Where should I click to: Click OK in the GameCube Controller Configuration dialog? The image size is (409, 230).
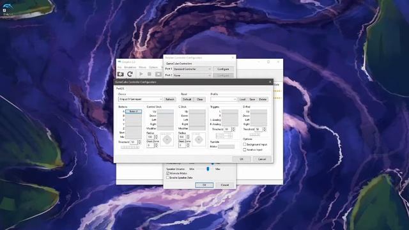[242, 159]
